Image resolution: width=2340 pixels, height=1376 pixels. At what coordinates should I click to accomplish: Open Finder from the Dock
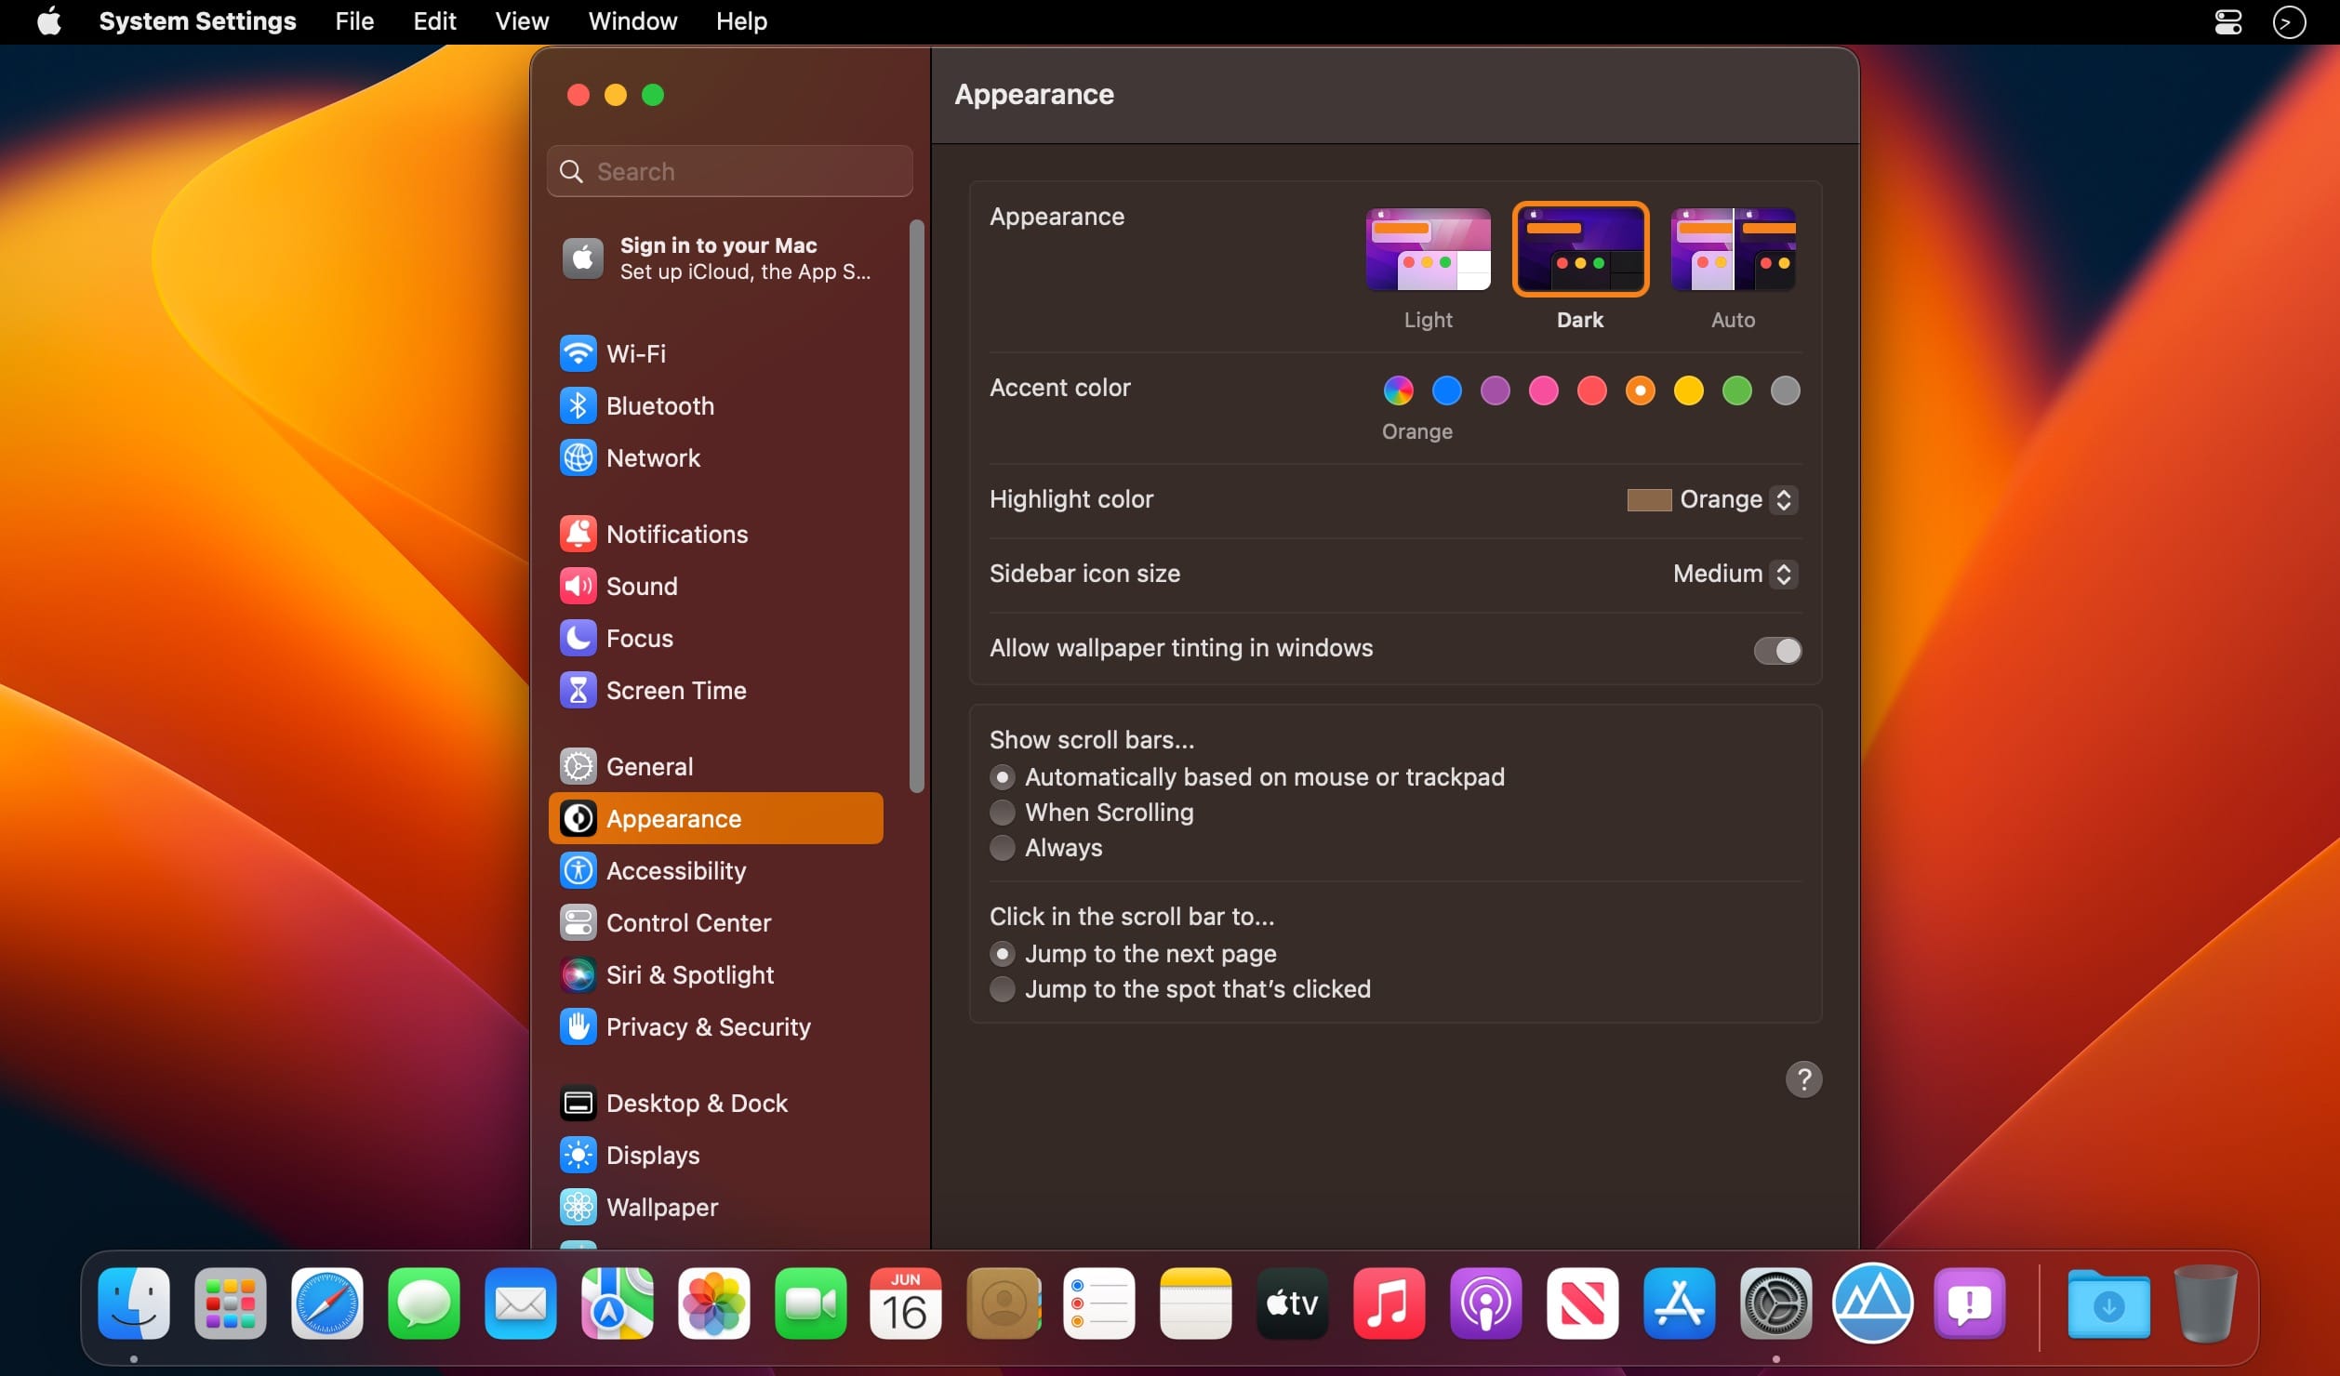(x=134, y=1305)
